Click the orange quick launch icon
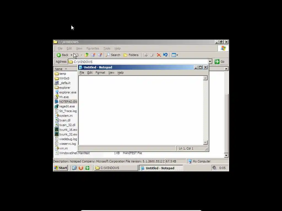Screen dimensions: 282x211 [x=81, y=168]
